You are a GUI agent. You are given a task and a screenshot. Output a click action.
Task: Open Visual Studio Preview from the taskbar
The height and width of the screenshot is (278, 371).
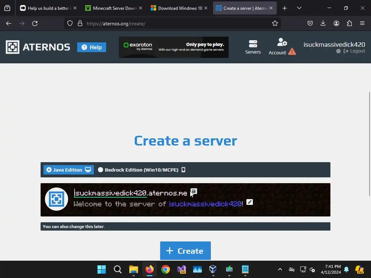click(x=182, y=269)
